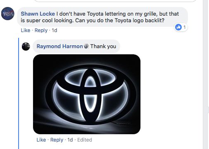Image resolution: width=209 pixels, height=149 pixels.
Task: Open the 1d timestamp under the Toyota image
Action: coord(70,140)
